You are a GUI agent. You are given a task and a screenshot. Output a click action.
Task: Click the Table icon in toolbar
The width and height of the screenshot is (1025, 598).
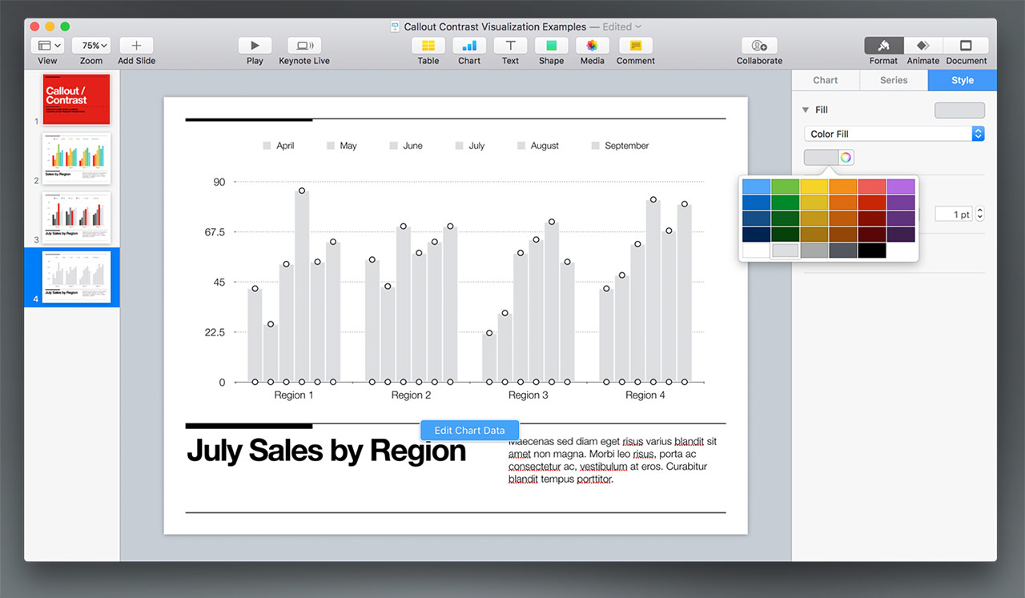pyautogui.click(x=428, y=46)
